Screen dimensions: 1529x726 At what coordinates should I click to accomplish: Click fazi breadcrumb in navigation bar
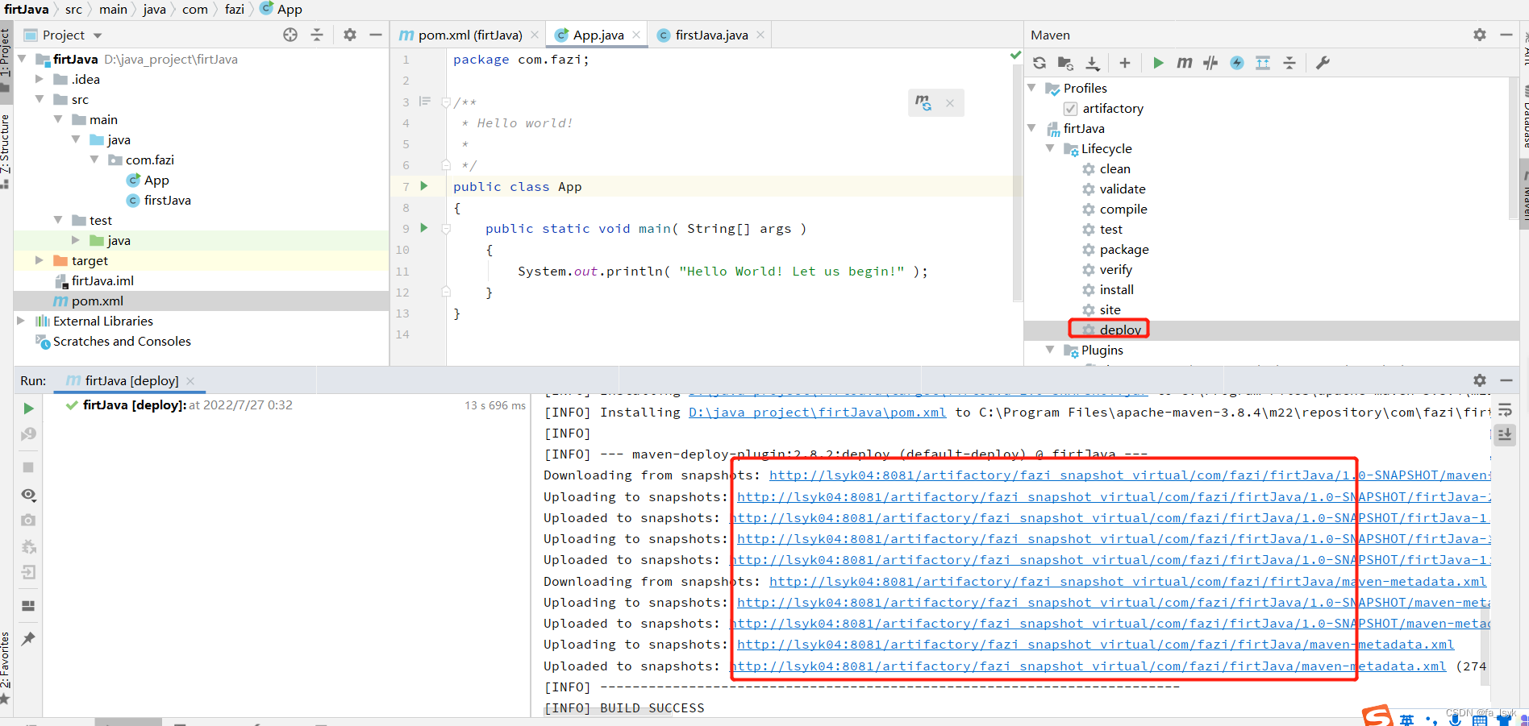(x=234, y=9)
